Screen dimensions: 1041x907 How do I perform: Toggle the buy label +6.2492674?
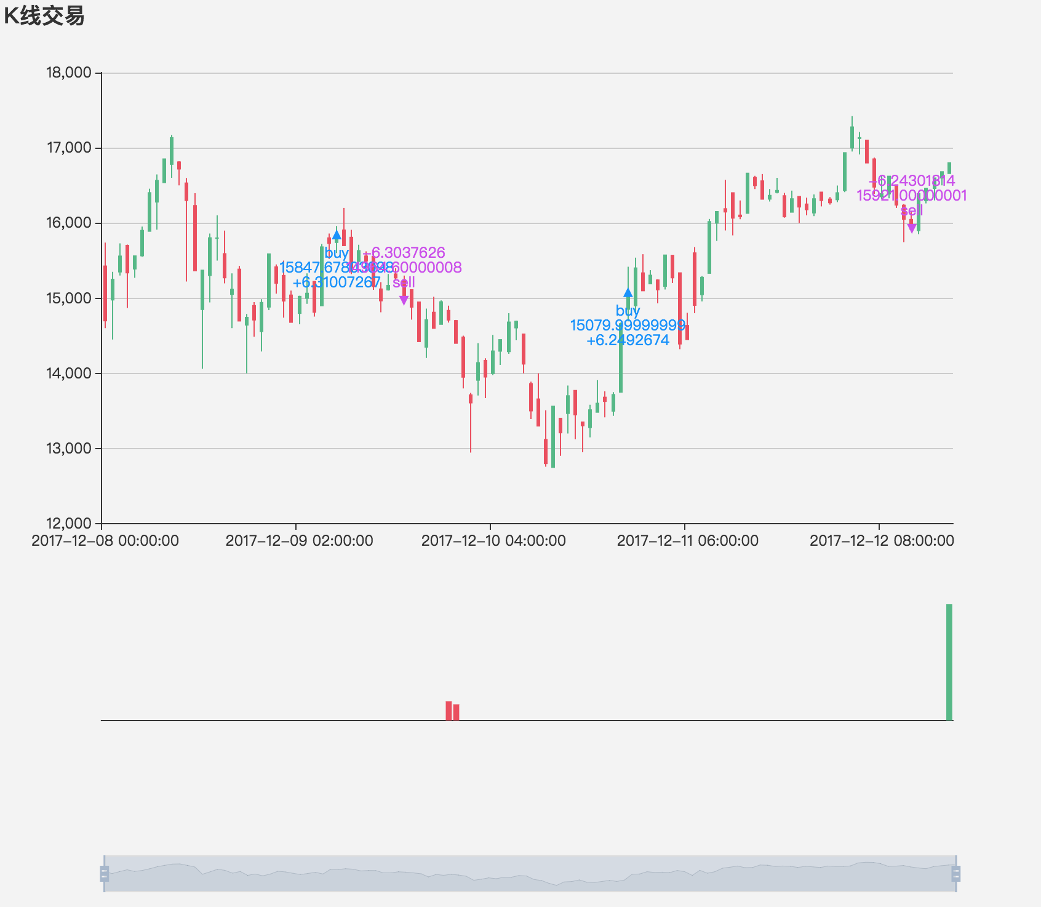coord(628,340)
